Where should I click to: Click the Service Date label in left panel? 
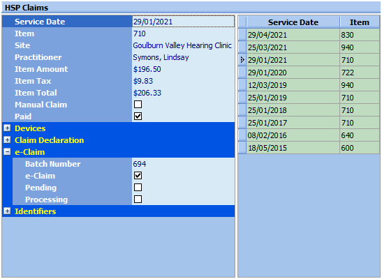(40, 22)
